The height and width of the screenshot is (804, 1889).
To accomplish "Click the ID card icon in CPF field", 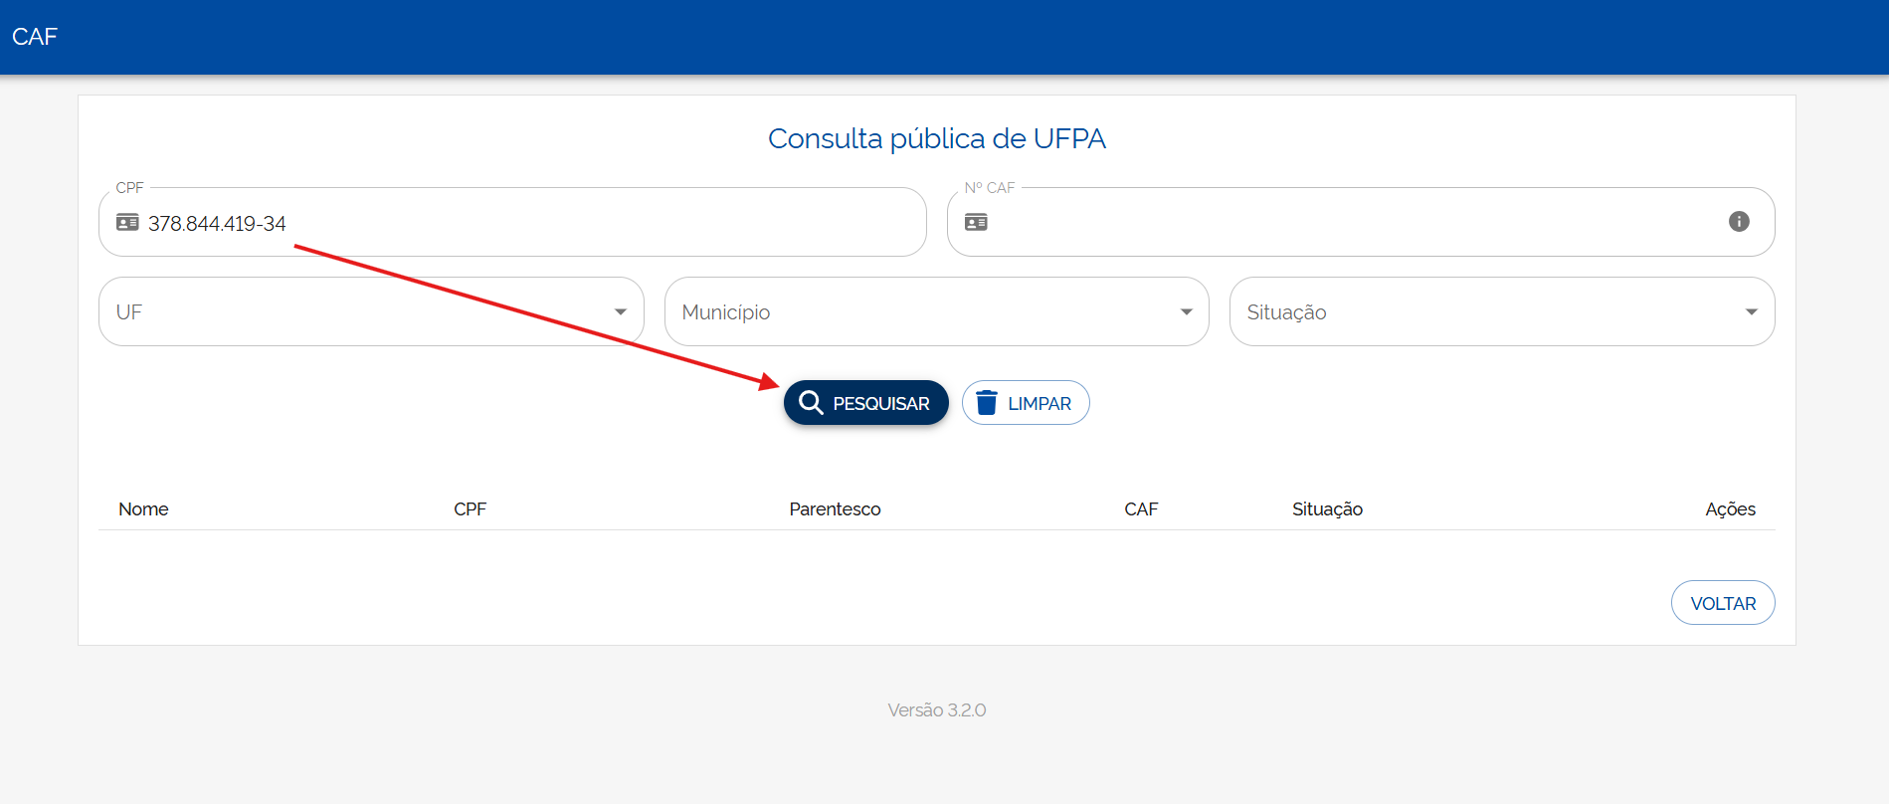I will point(127,222).
